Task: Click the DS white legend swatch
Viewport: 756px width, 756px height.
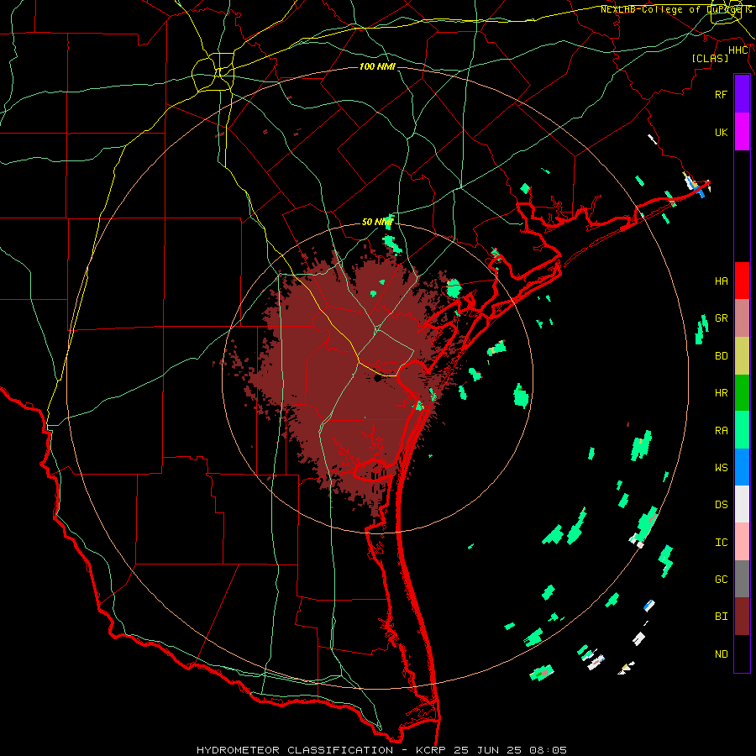Action: tap(742, 504)
